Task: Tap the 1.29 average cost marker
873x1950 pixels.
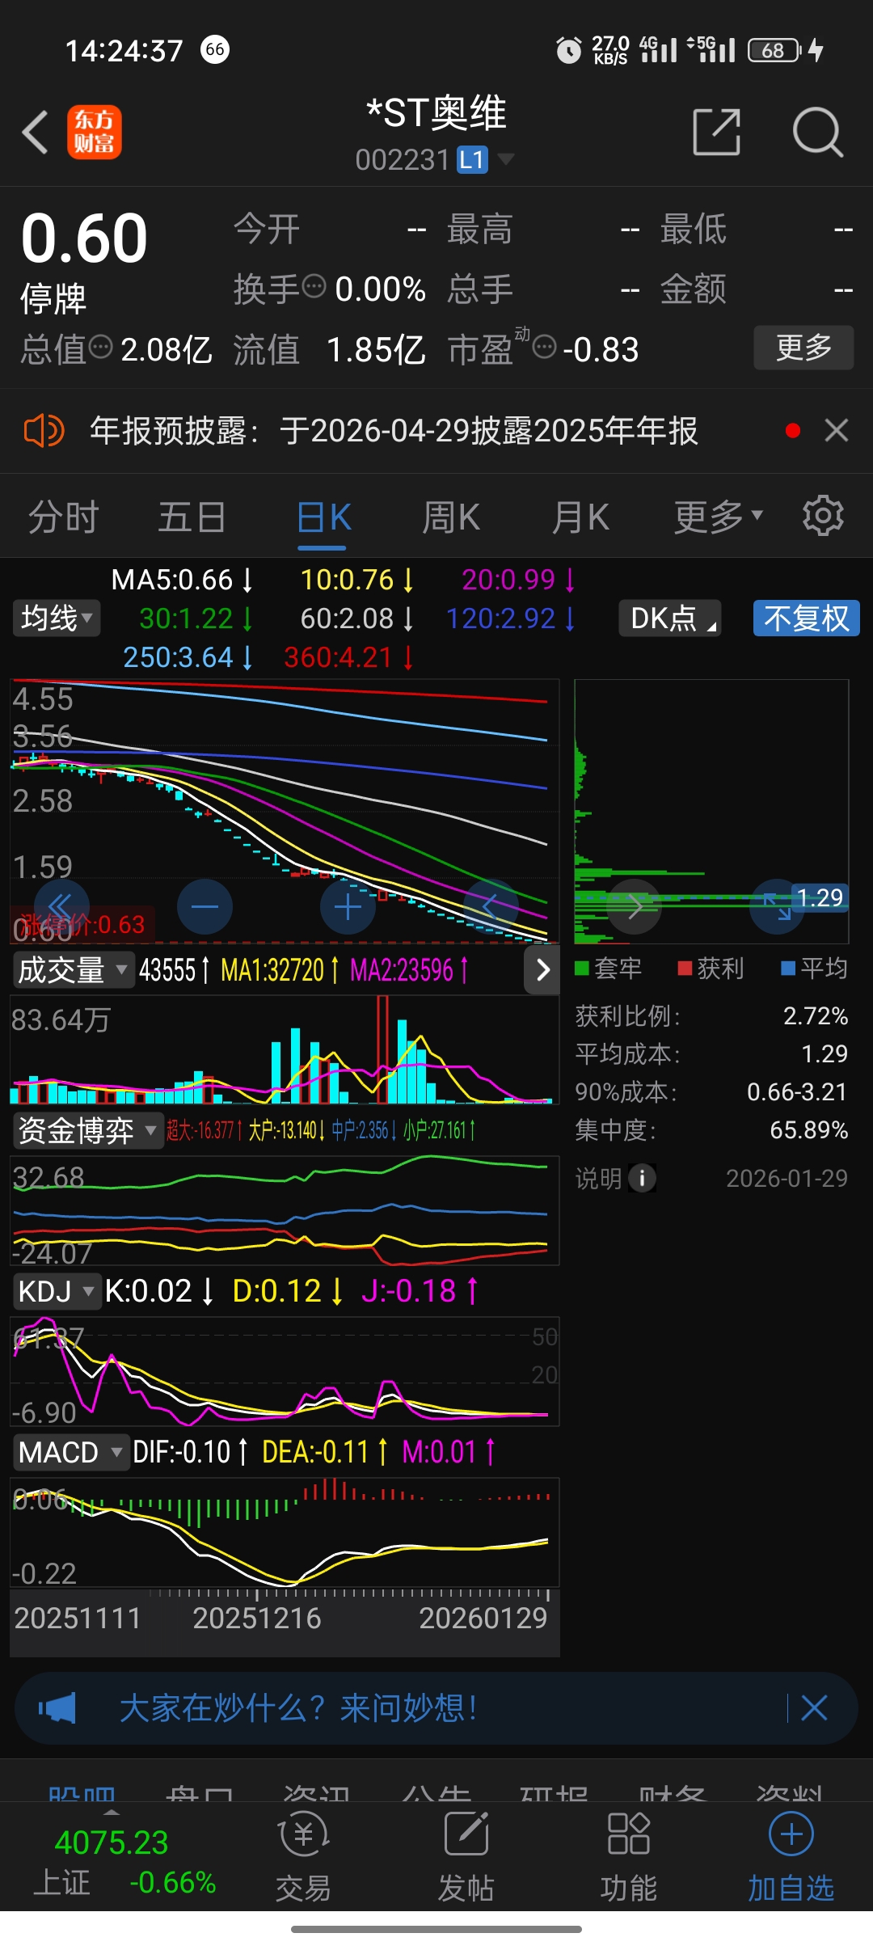Action: 820,897
